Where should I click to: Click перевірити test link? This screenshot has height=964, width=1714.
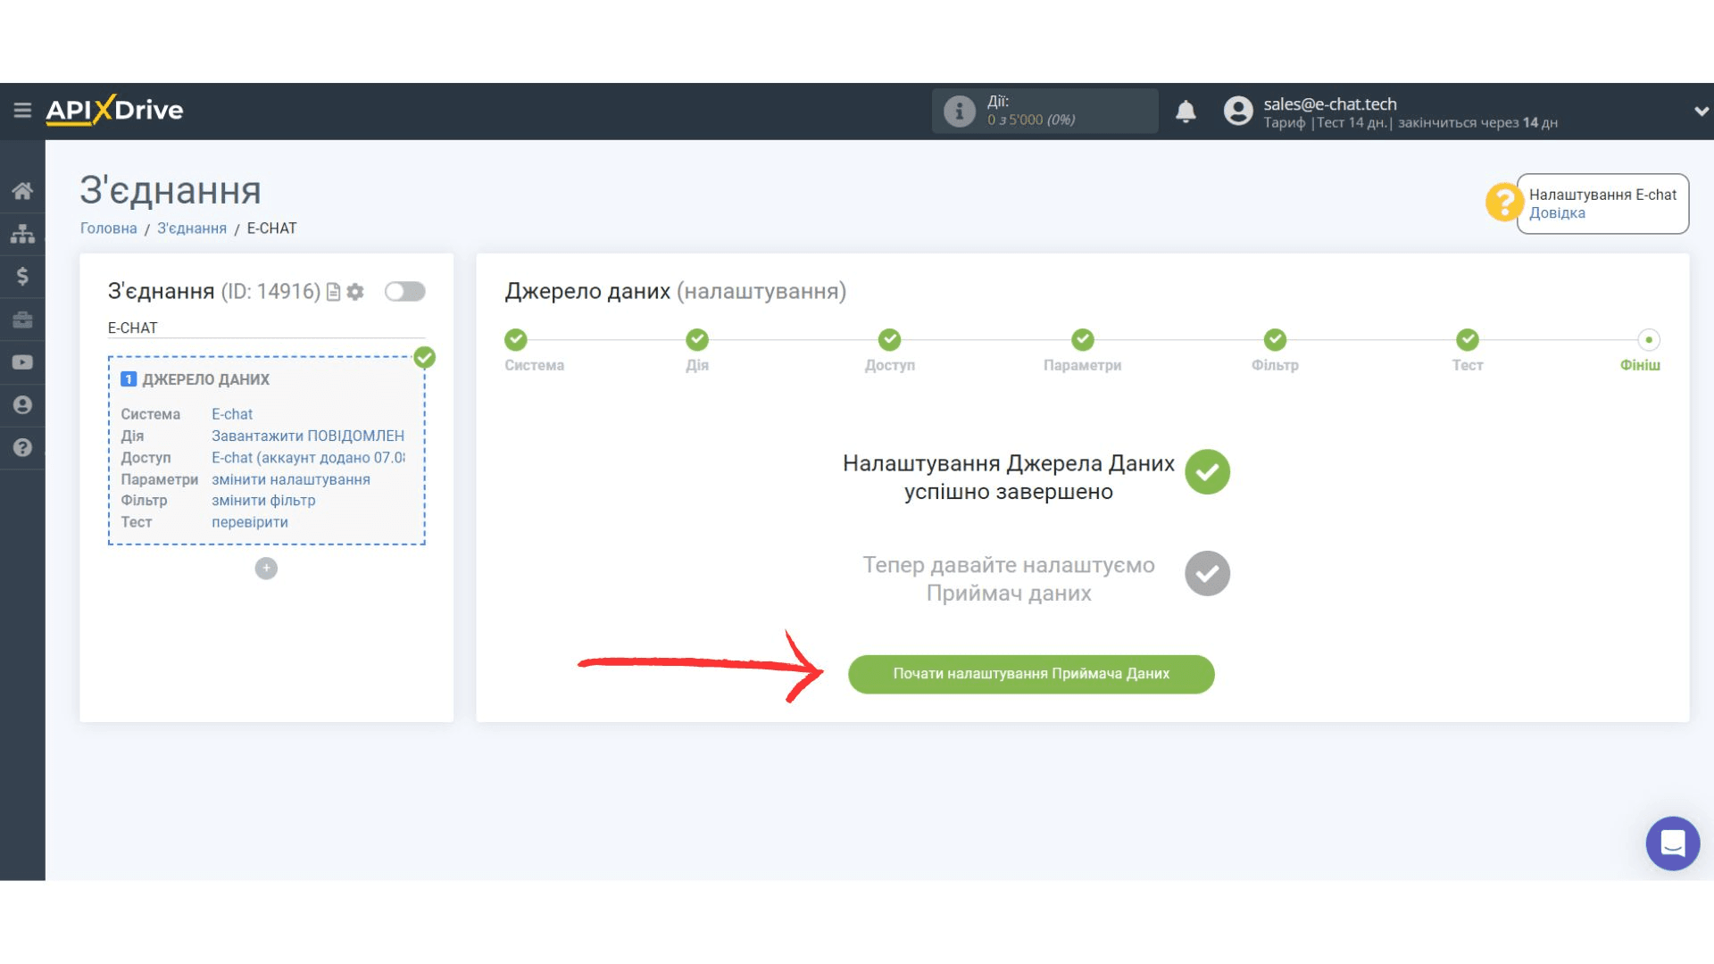pos(250,522)
